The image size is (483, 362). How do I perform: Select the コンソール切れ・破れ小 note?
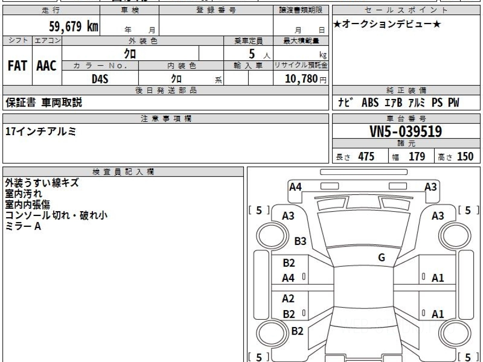[x=56, y=216]
